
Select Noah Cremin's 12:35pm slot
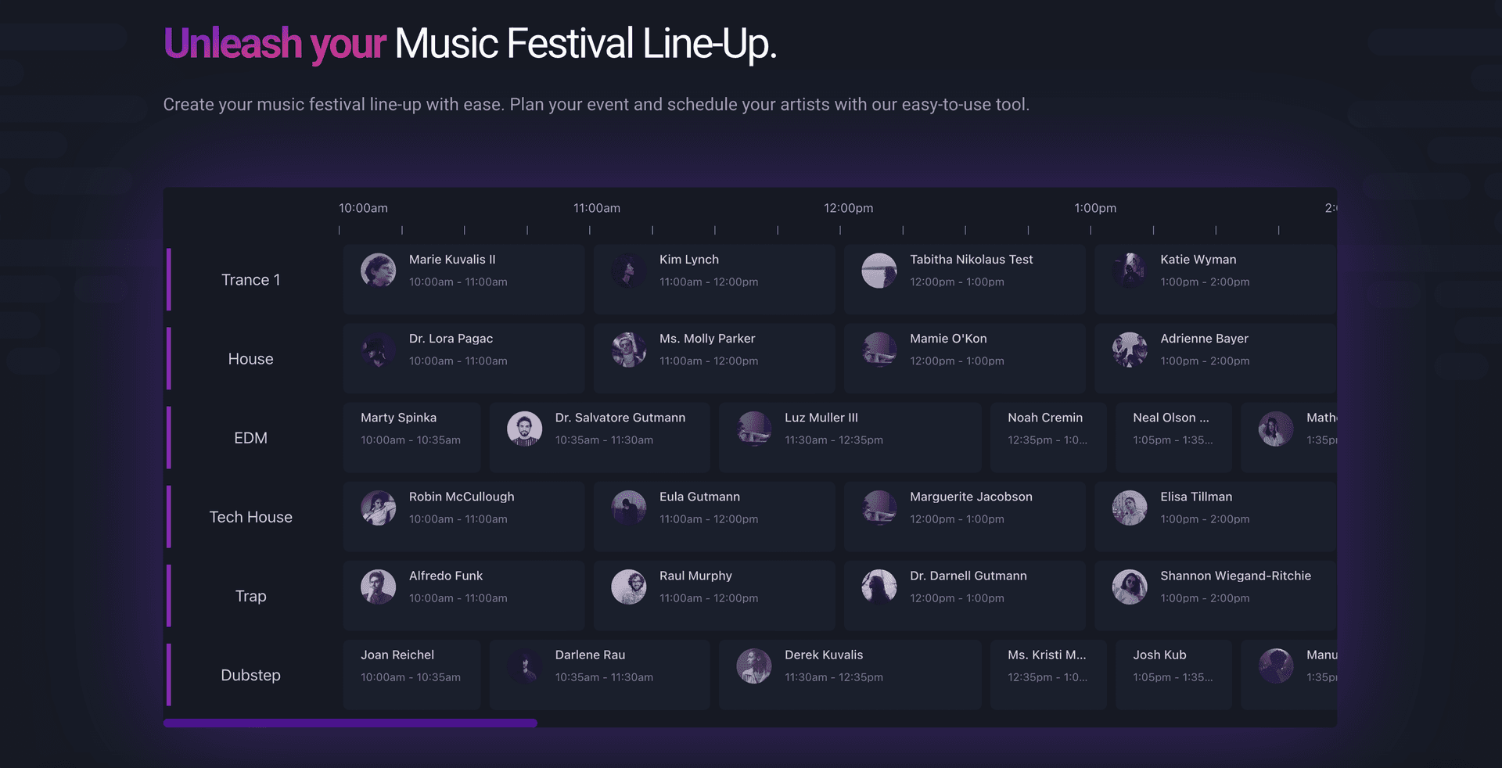[x=1047, y=437]
